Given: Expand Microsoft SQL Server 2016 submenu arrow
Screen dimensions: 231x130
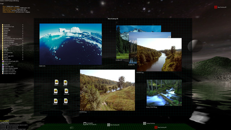Looking at the screenshot, I should (x=23, y=44).
